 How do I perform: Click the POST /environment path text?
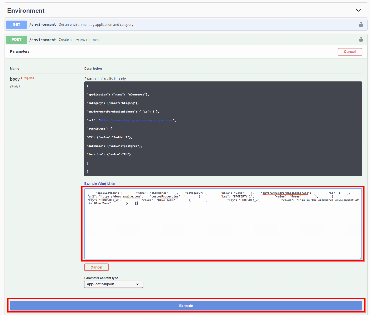click(x=43, y=40)
